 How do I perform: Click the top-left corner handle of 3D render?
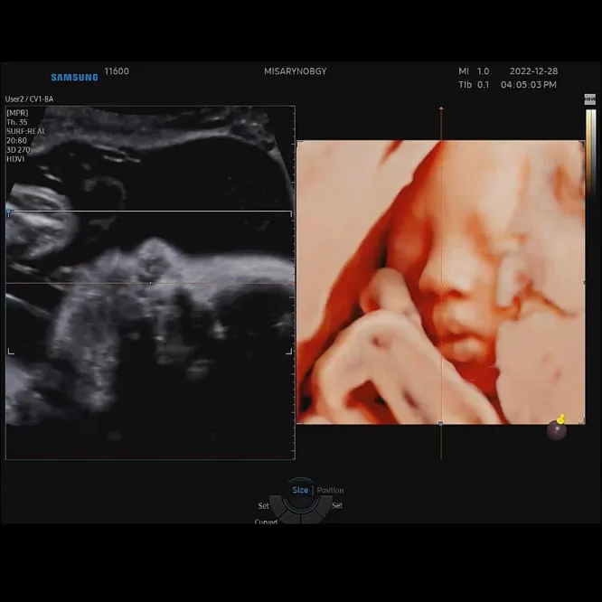[299, 143]
